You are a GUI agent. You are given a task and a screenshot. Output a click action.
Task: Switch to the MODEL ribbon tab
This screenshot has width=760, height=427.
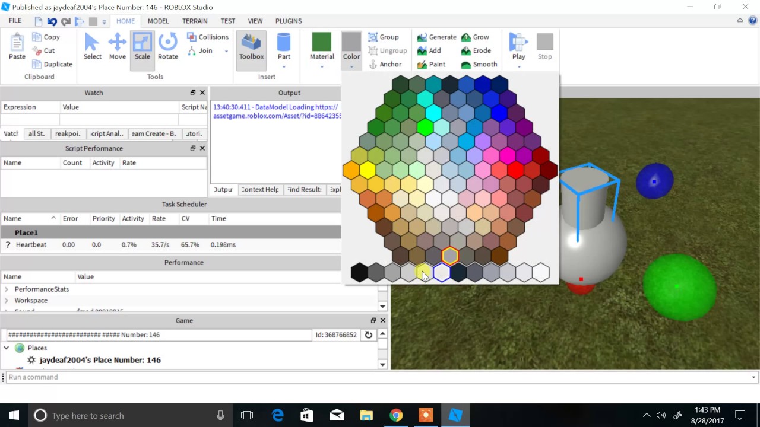coord(158,21)
